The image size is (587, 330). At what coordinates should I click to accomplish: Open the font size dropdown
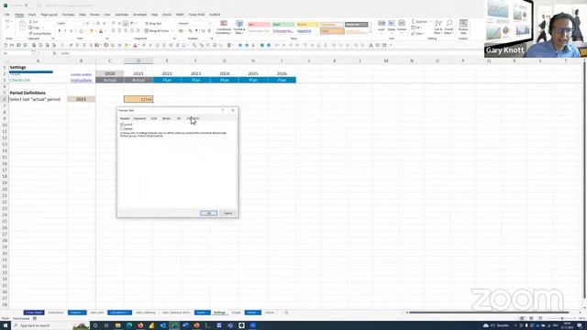click(94, 24)
